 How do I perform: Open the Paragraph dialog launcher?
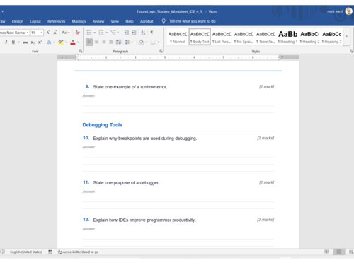(x=161, y=51)
